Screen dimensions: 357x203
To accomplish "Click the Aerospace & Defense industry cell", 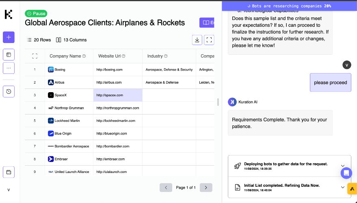I will pyautogui.click(x=169, y=82).
